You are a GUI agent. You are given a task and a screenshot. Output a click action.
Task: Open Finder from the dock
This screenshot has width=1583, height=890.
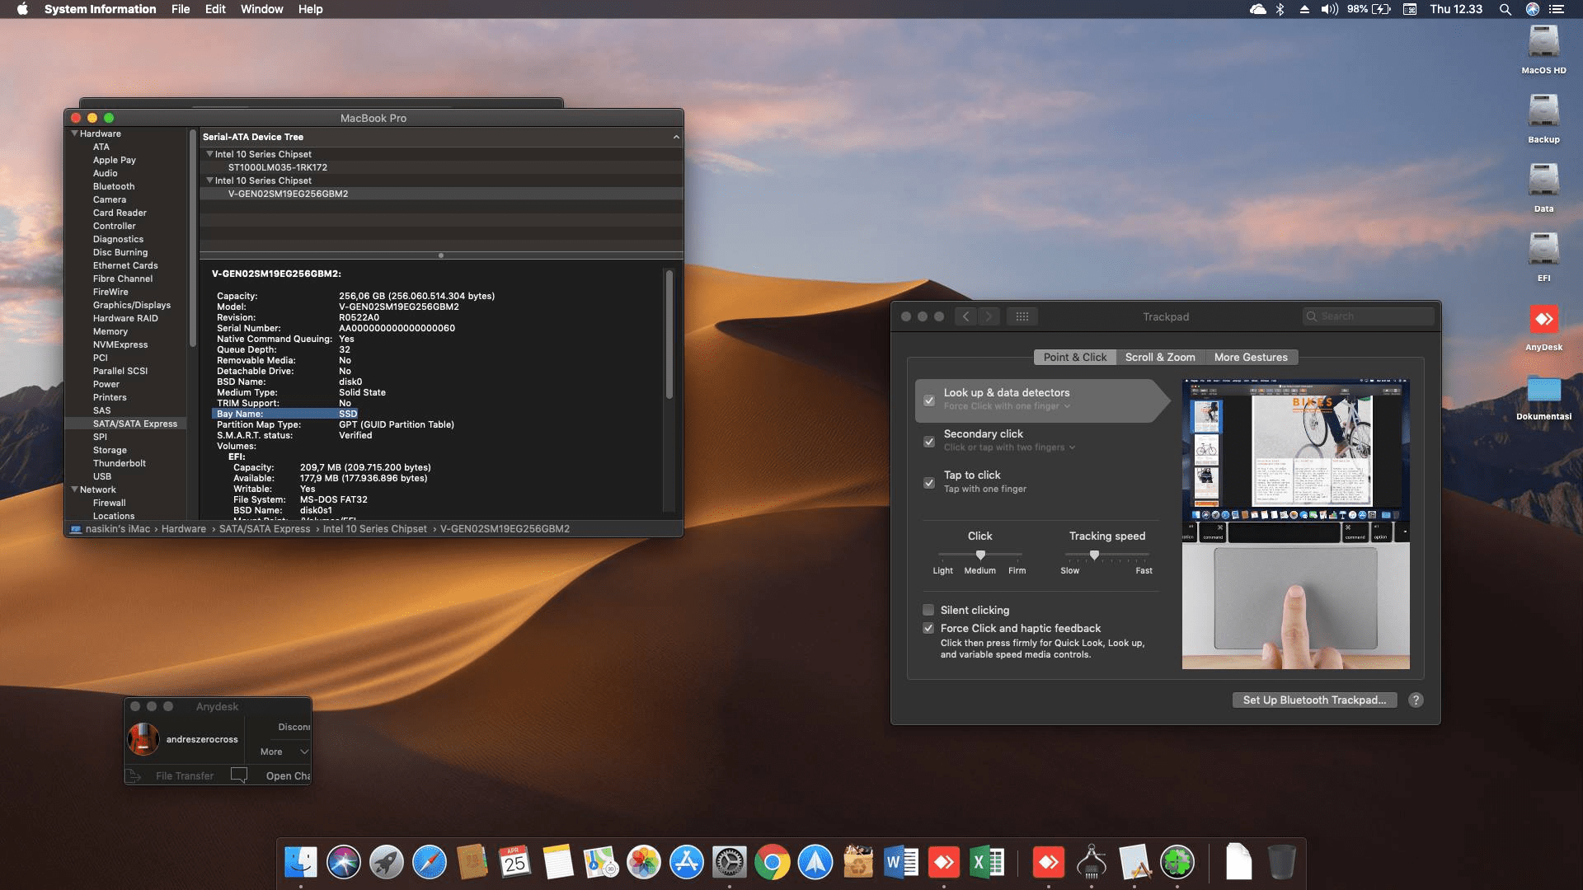tap(301, 863)
